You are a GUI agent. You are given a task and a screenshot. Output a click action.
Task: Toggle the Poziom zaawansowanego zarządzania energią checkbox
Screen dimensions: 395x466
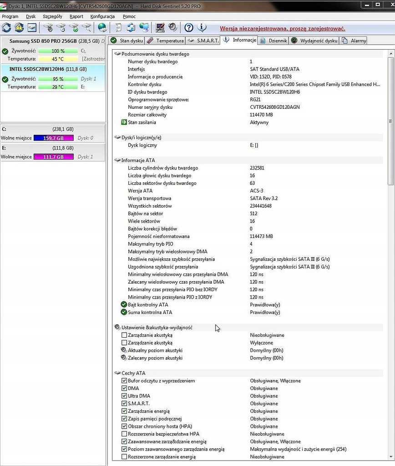coord(124,449)
